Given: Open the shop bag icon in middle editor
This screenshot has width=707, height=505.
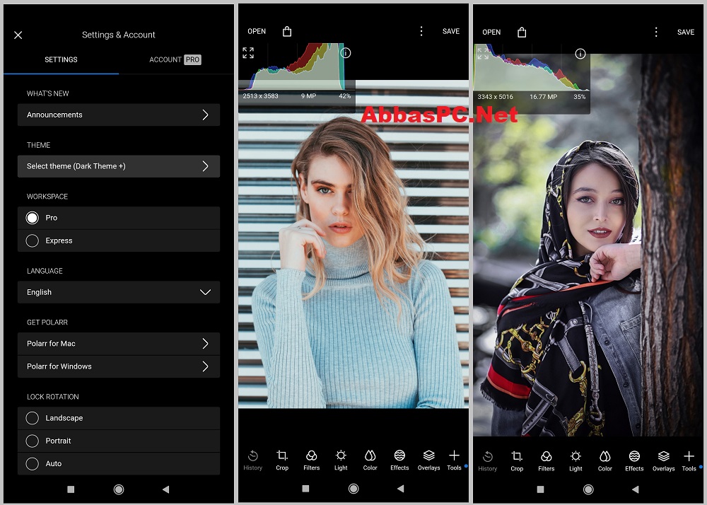Looking at the screenshot, I should pyautogui.click(x=287, y=31).
